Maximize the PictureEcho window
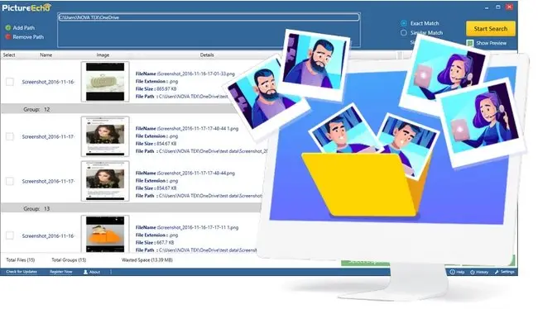 point(497,7)
